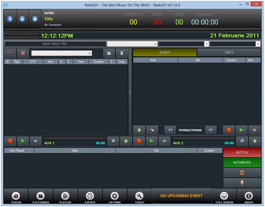Fast-forward the AUX 1 player

click(x=36, y=141)
